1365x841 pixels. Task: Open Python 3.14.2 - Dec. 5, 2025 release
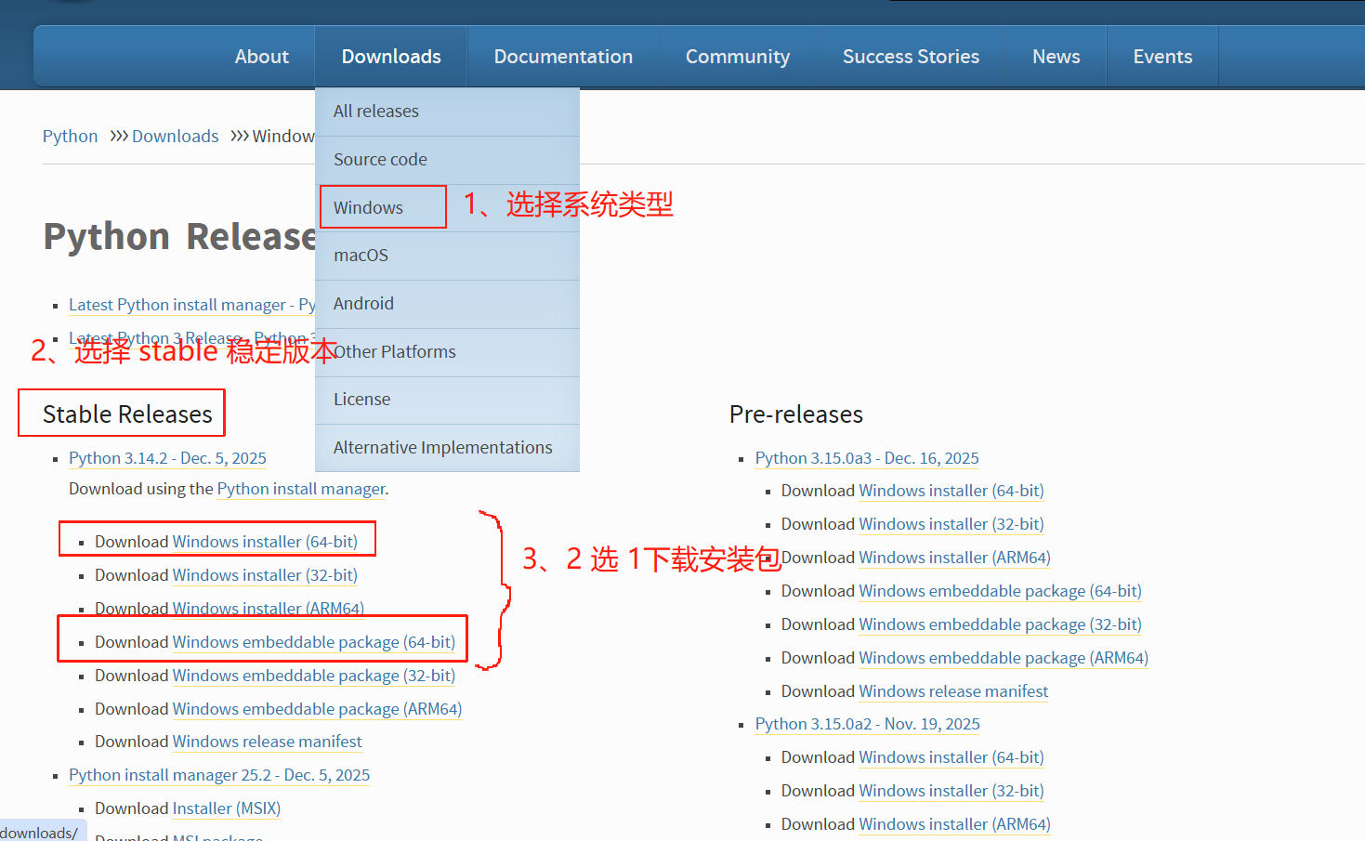pos(167,458)
